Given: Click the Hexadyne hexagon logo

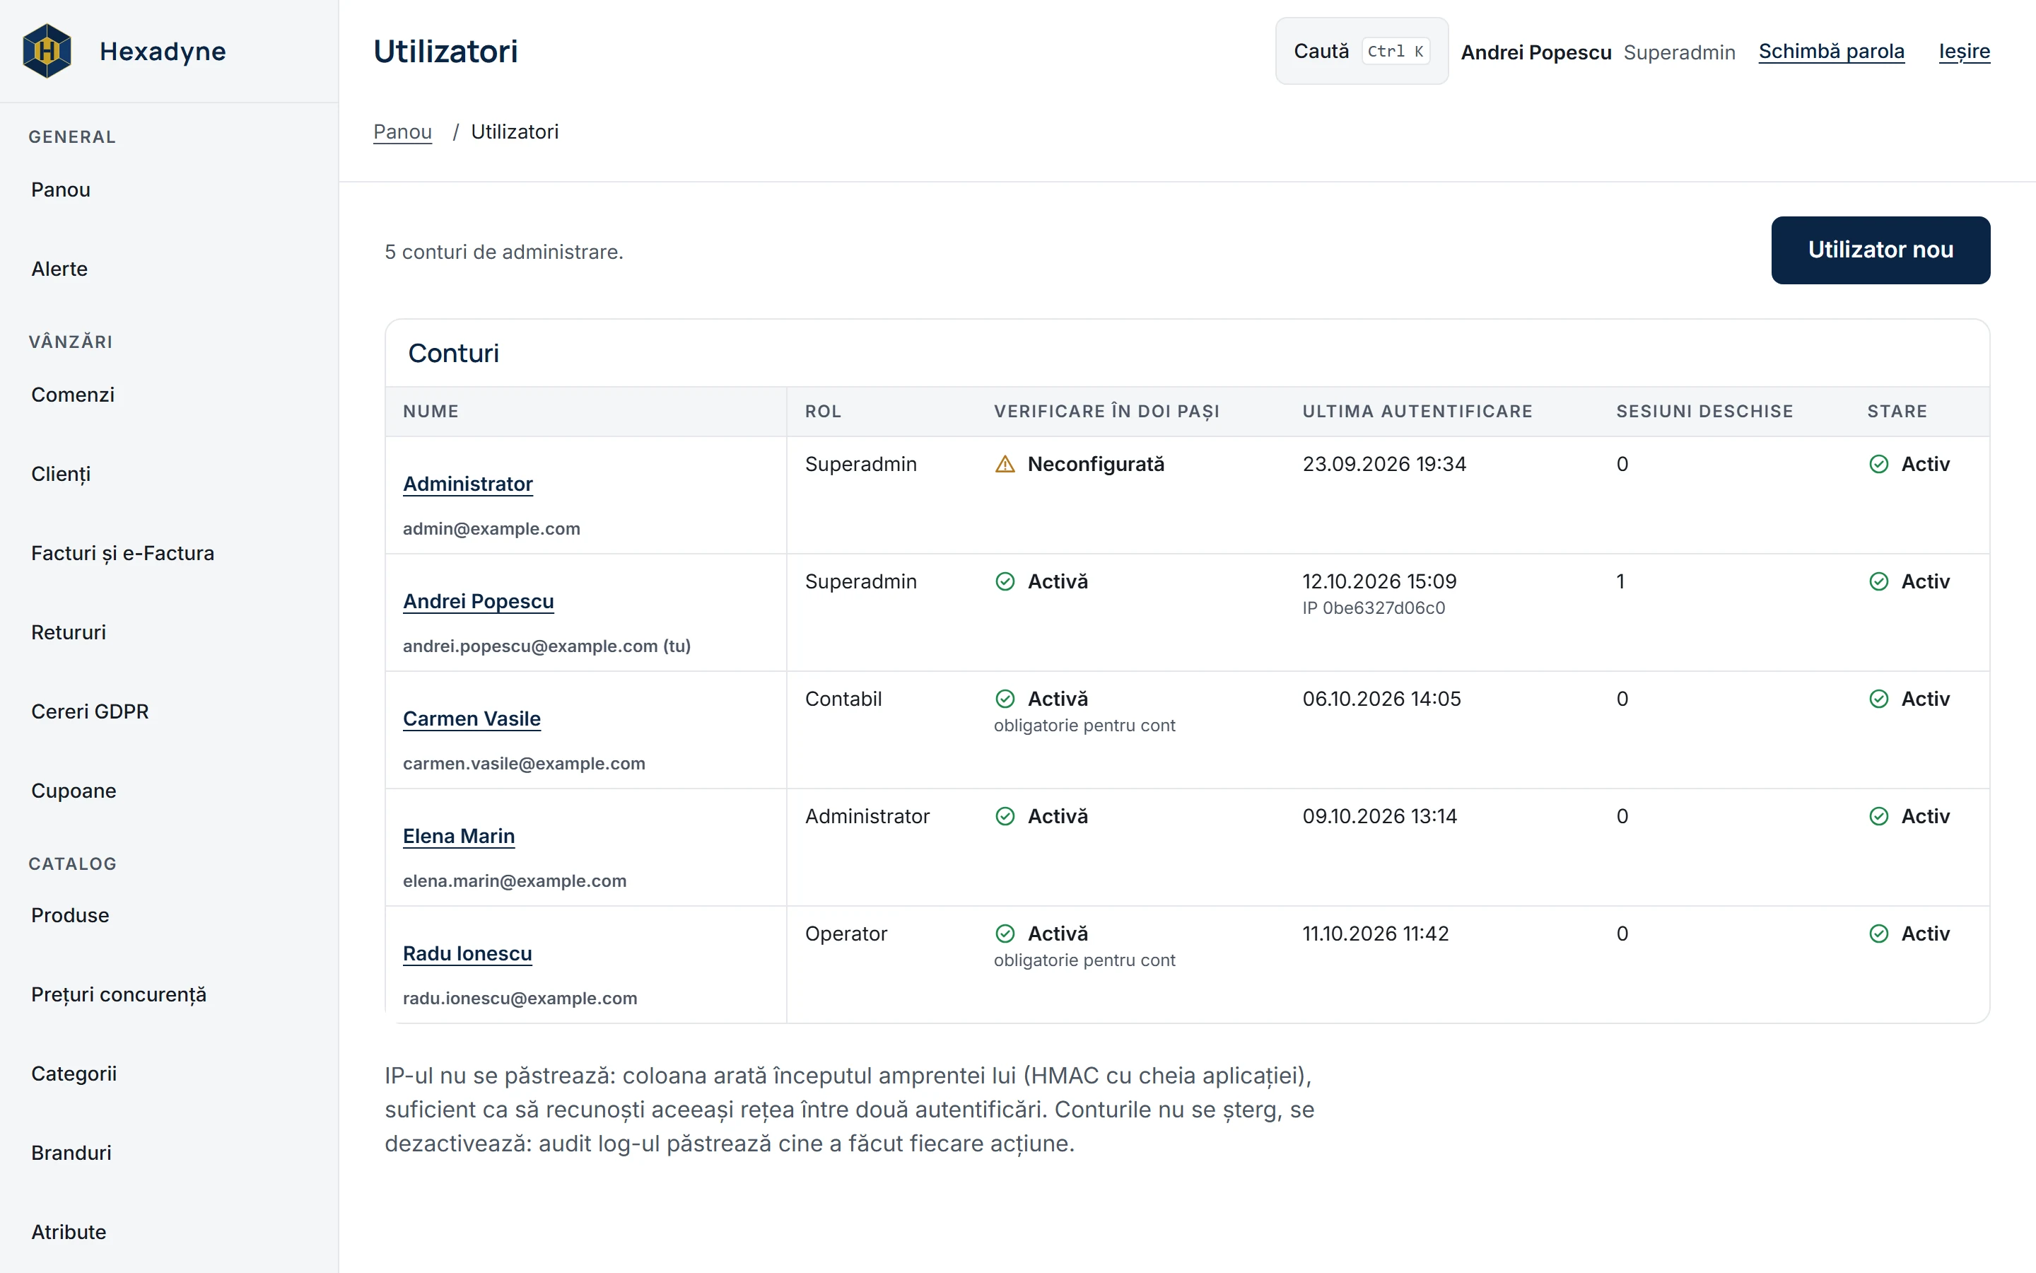Looking at the screenshot, I should (x=47, y=52).
